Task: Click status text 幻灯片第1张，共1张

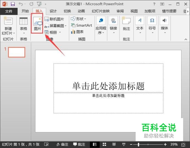Action: [21, 144]
